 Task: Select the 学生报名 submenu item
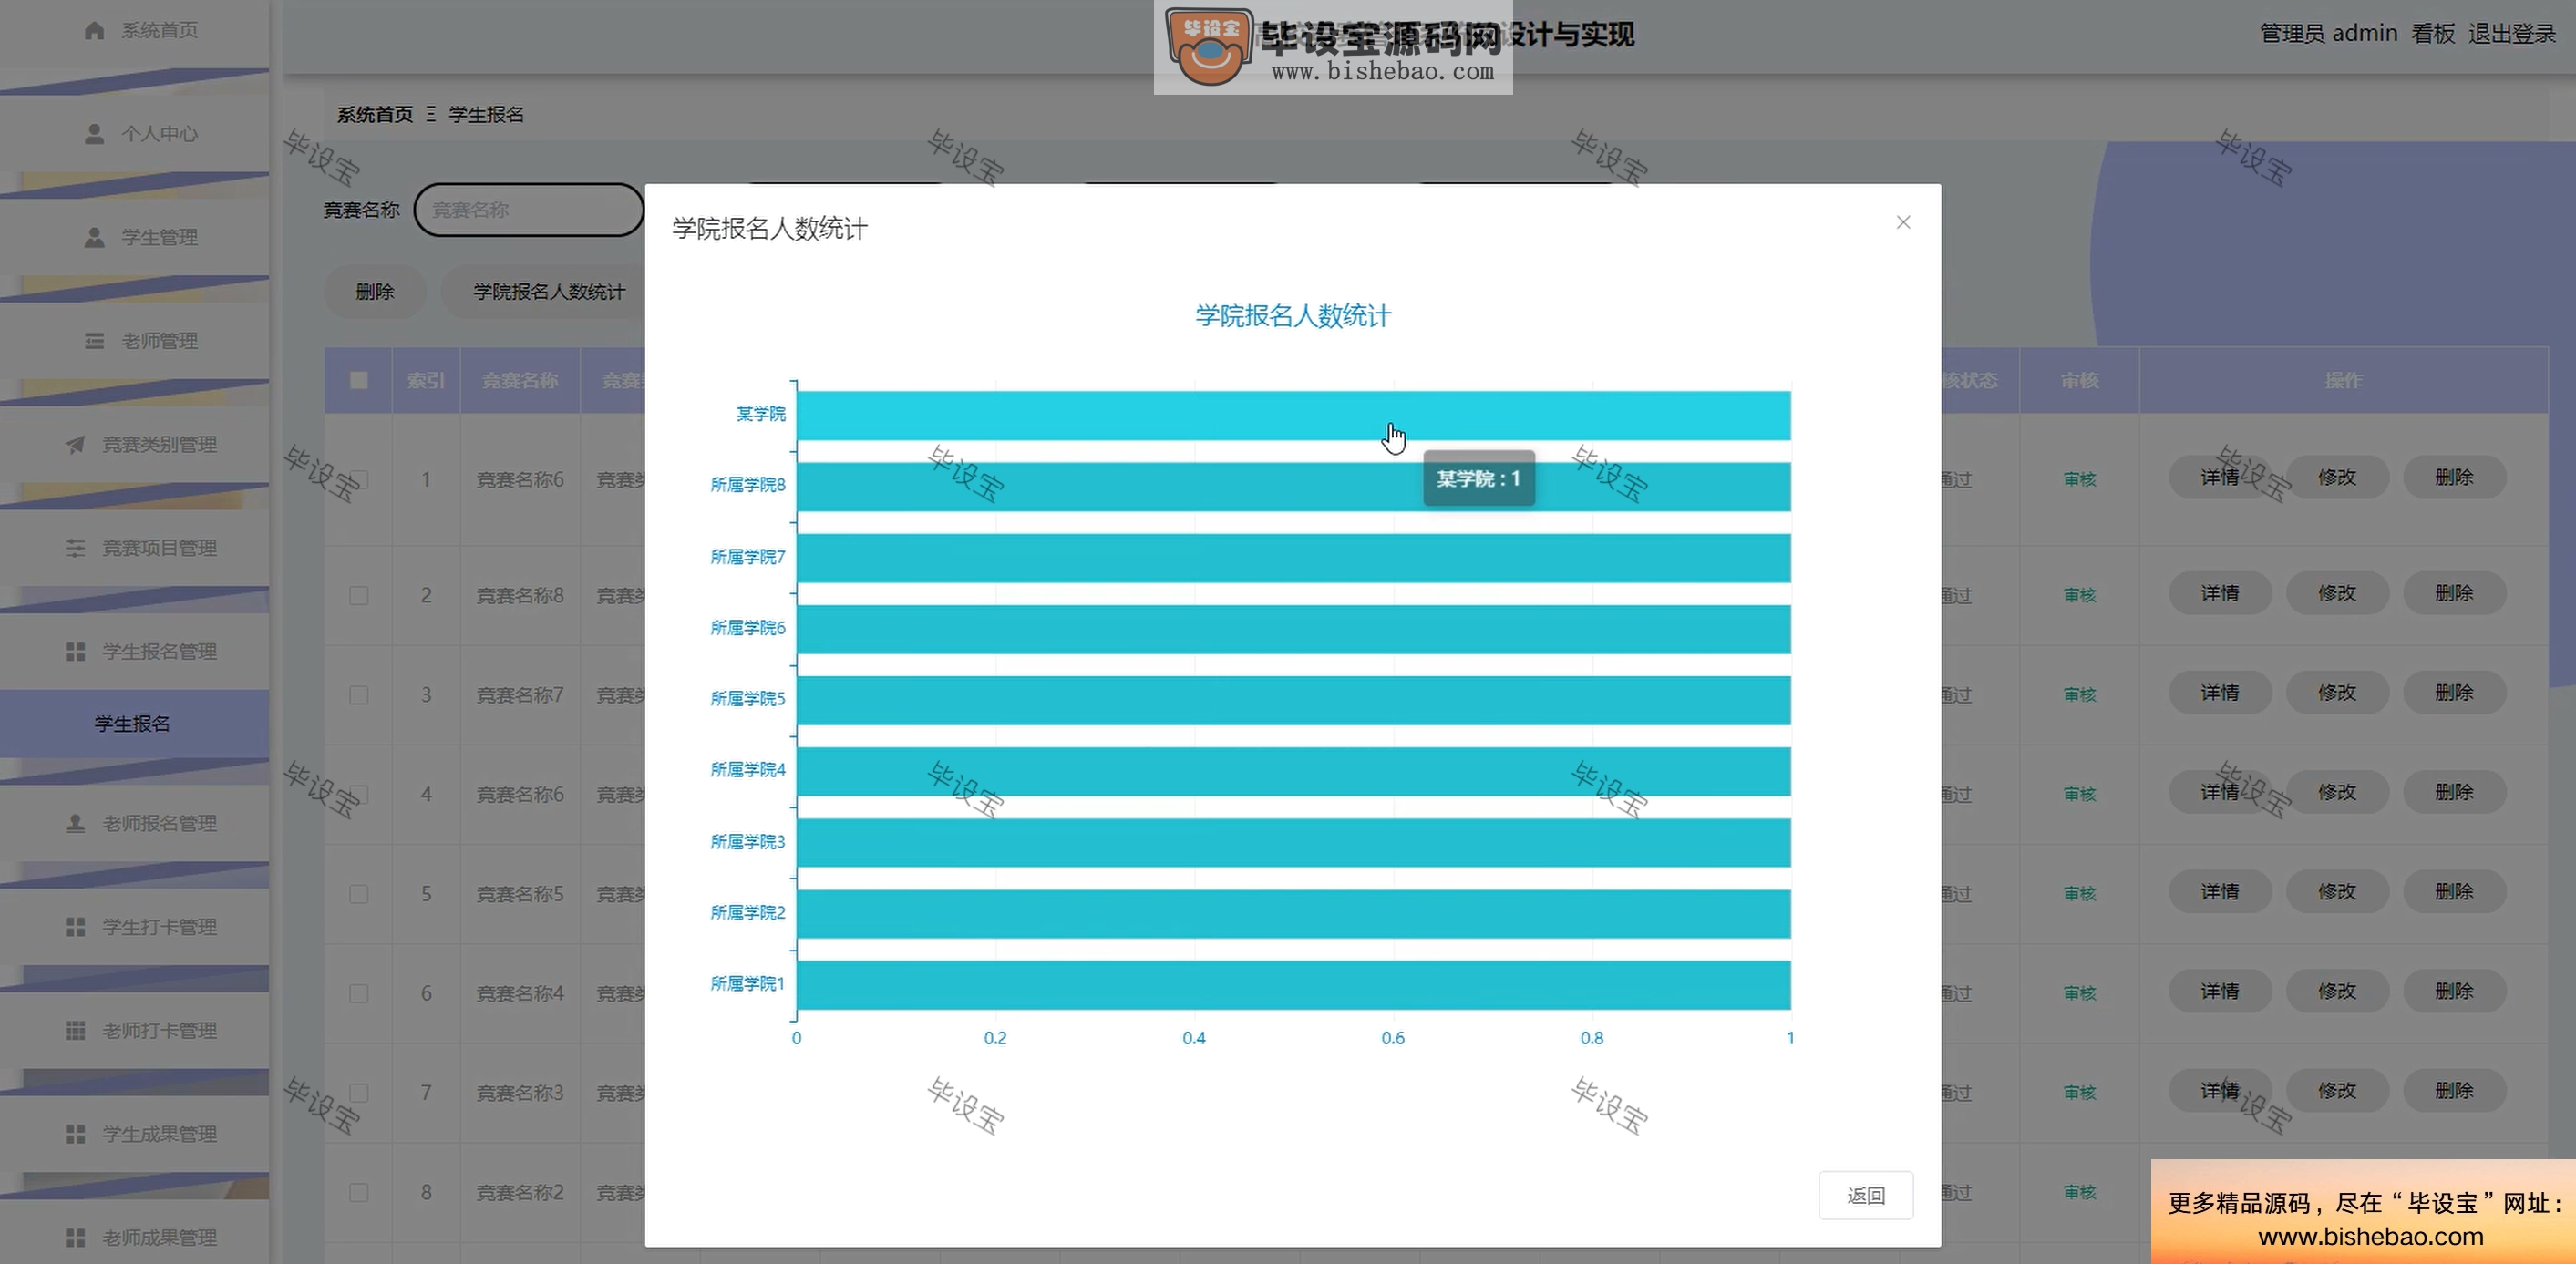coord(135,723)
